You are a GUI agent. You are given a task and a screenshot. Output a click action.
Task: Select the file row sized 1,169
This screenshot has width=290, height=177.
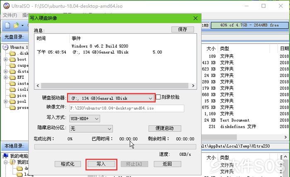(x=245, y=114)
